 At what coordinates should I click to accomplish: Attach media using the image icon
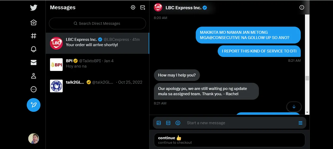(159, 123)
